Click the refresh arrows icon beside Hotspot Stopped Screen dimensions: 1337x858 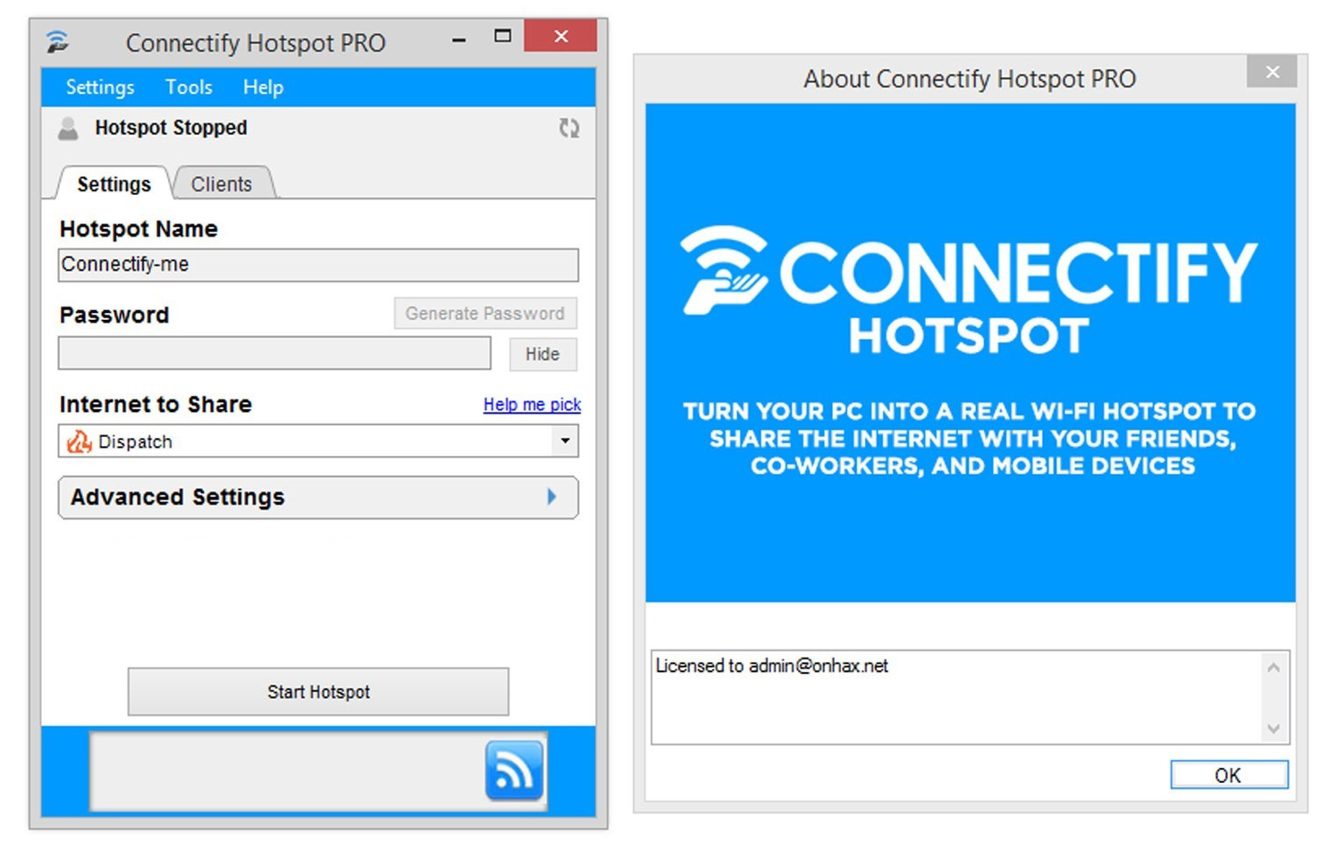[569, 129]
